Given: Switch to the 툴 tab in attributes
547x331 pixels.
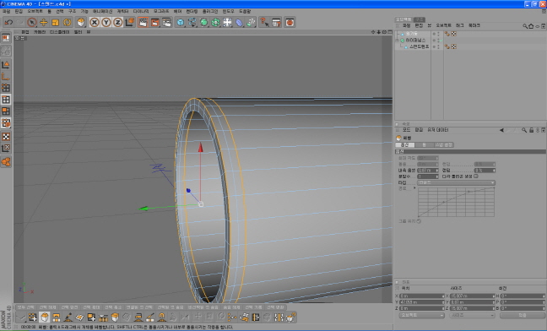Looking at the screenshot, I should (x=425, y=144).
